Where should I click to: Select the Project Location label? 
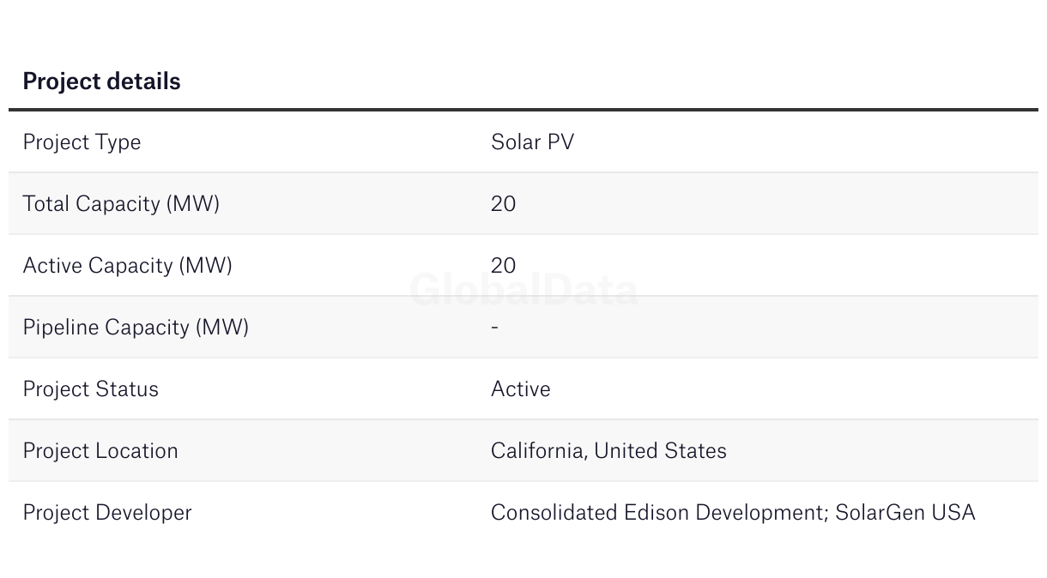tap(100, 451)
